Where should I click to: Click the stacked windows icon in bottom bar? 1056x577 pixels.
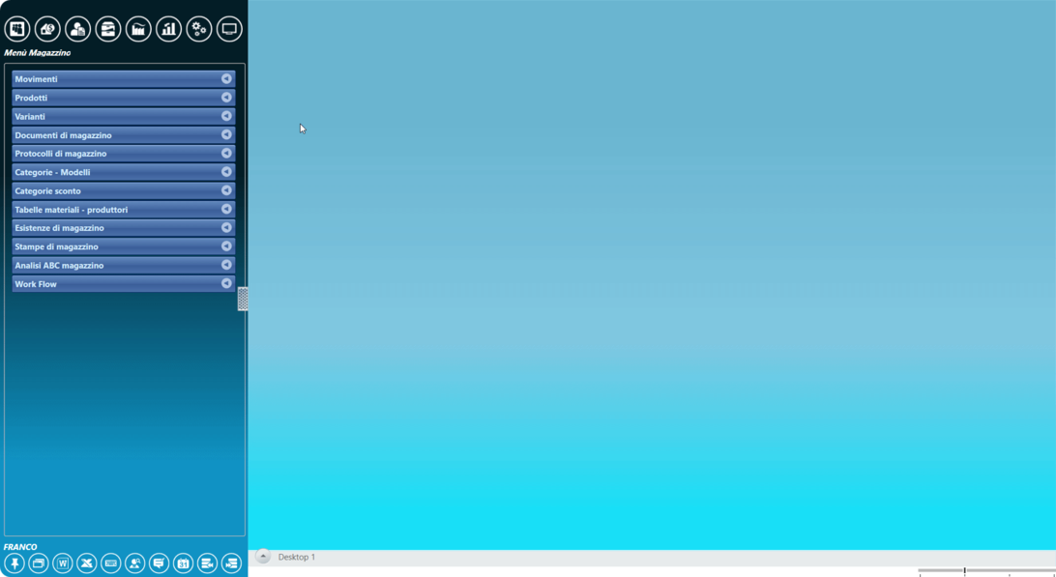click(x=39, y=563)
